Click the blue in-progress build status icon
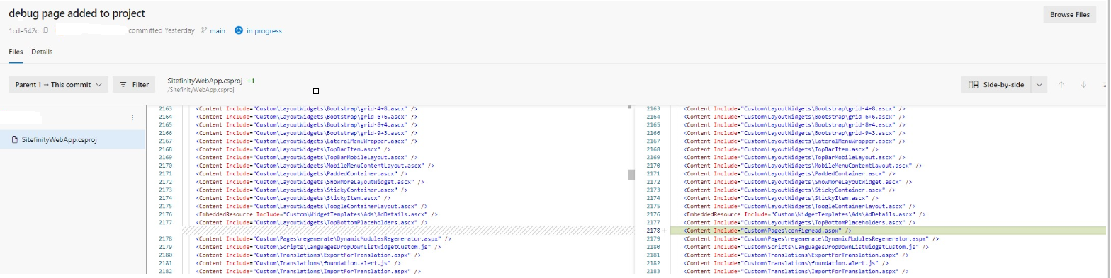 pos(239,30)
